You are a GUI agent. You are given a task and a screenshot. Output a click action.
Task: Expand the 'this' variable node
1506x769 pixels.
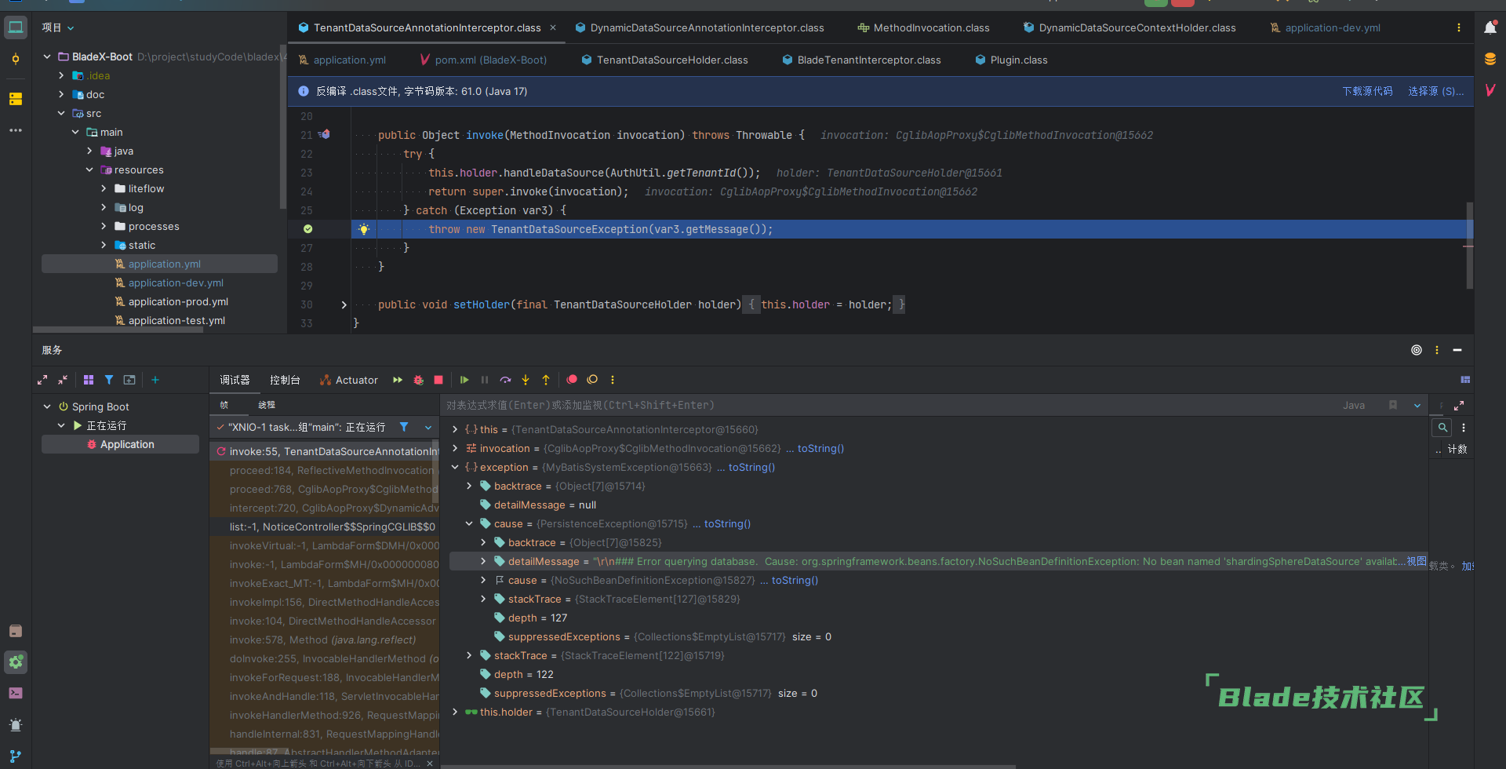click(x=455, y=429)
